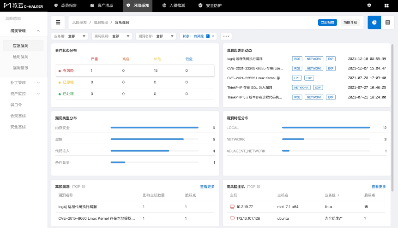398x228 pixels.
Task: Go to 通用漏洞 in the sidebar
Action: tap(21, 57)
